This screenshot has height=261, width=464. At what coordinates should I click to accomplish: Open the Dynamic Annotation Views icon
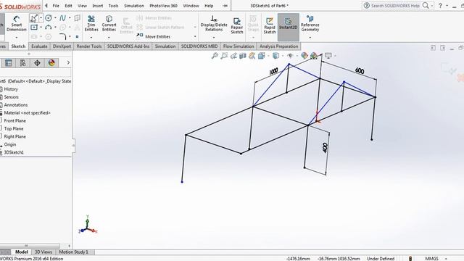tap(252, 55)
